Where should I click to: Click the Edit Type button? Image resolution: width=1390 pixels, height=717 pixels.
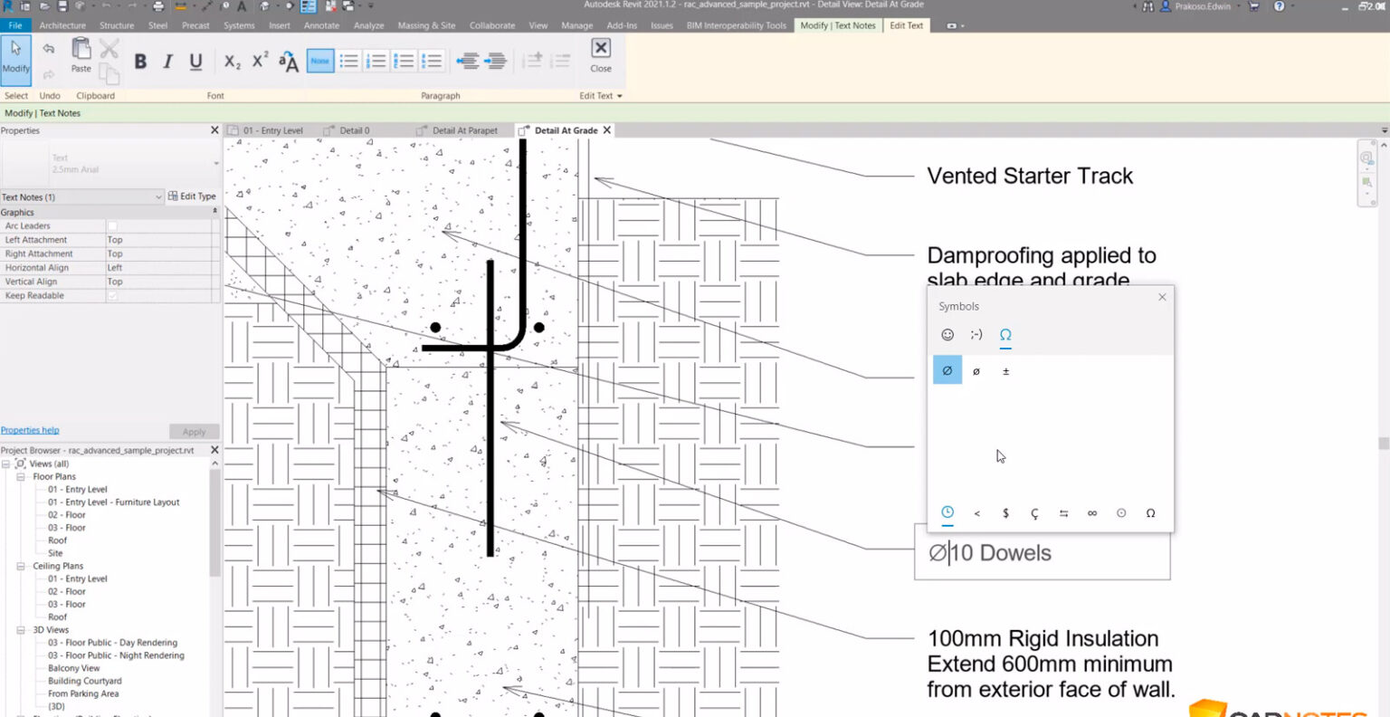[x=192, y=196]
